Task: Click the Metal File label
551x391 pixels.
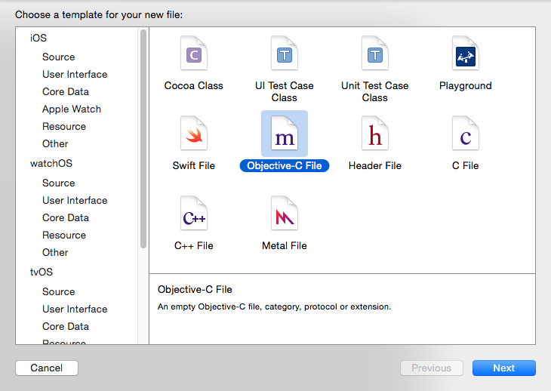Action: [285, 245]
